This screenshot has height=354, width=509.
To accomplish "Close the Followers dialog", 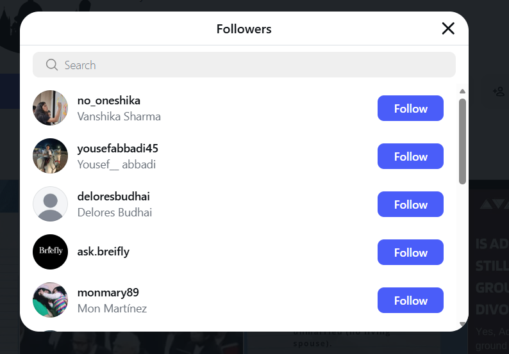I will [x=448, y=28].
